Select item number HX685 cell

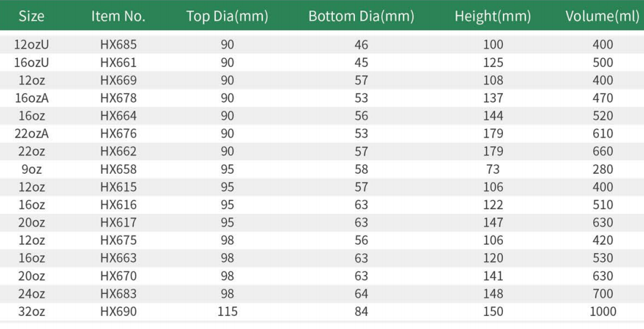click(119, 44)
